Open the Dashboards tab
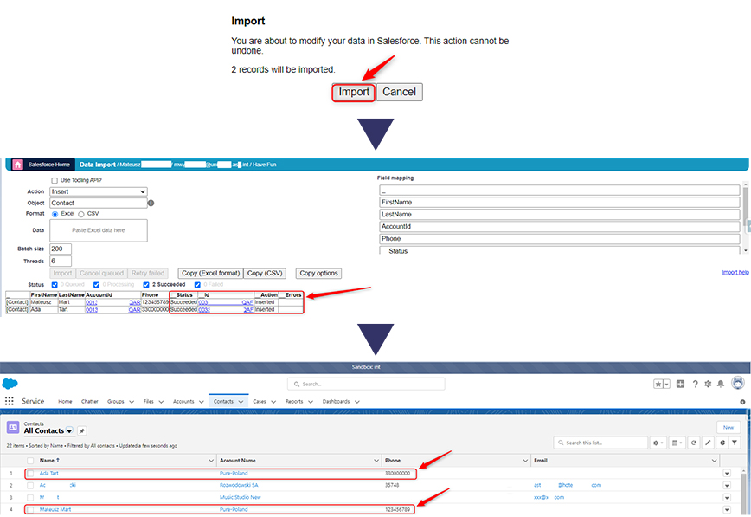 tap(336, 402)
